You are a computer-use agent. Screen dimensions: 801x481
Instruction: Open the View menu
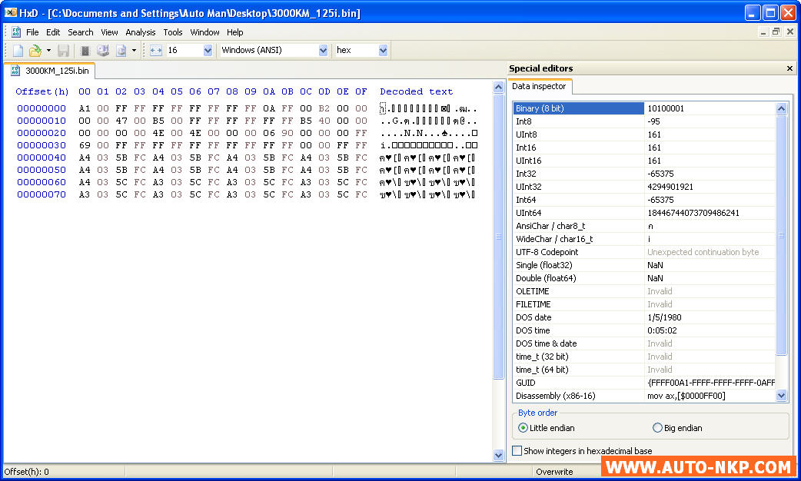pyautogui.click(x=109, y=32)
